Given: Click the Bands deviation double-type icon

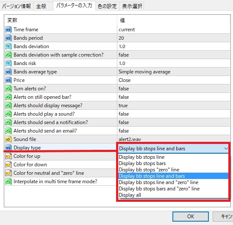Looking at the screenshot, I should point(8,46).
